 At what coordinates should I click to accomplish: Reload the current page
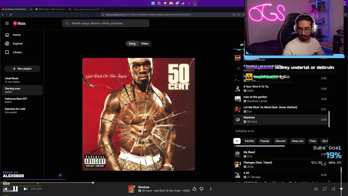11,15
